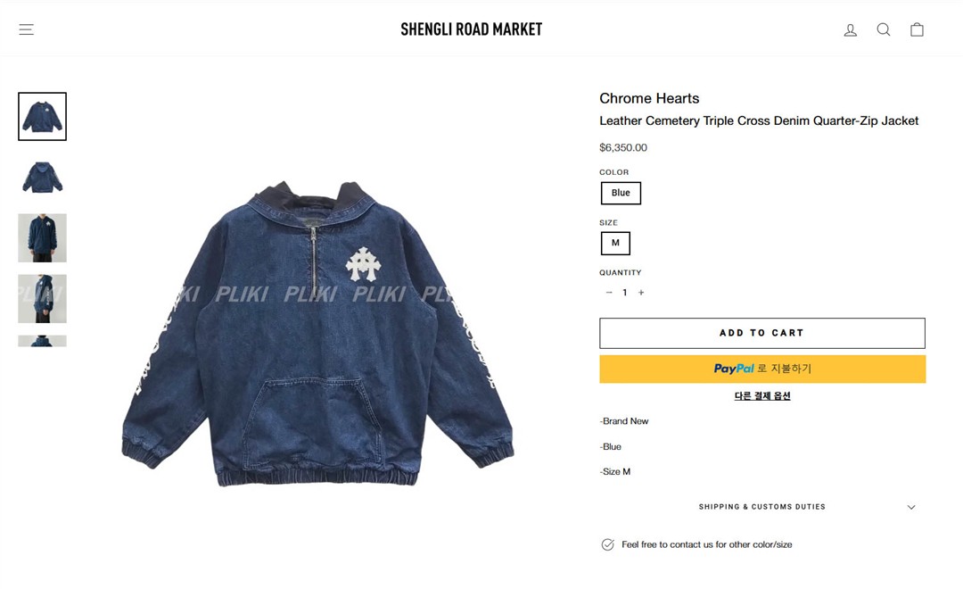Open the search magnifier icon

[883, 29]
